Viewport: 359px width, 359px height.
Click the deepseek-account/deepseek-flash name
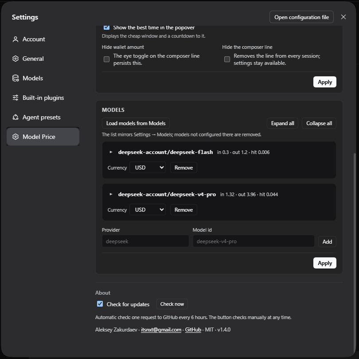pyautogui.click(x=165, y=152)
